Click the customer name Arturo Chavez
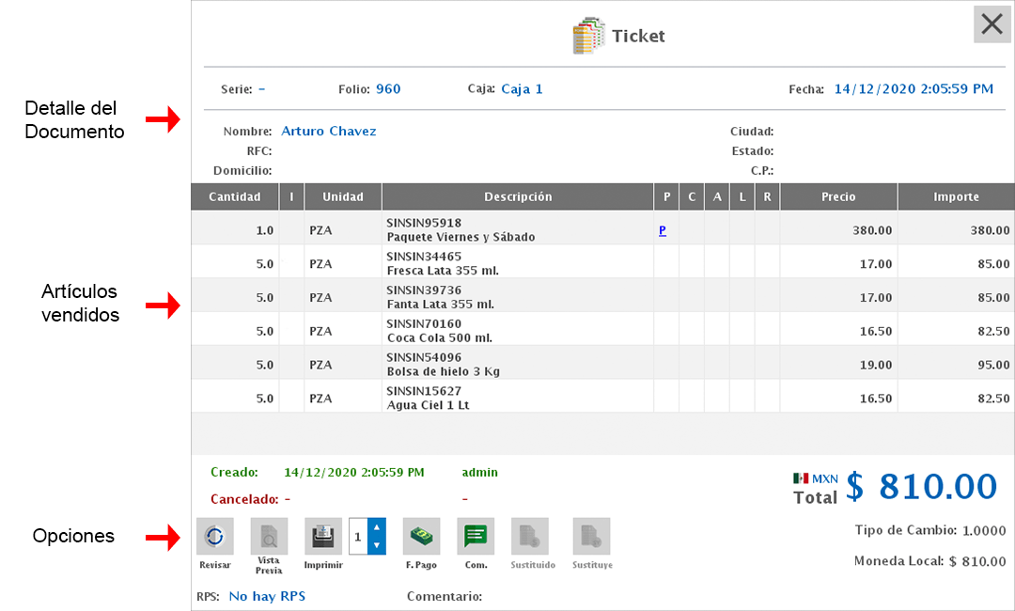Screen dimensions: 1015x611 329,132
